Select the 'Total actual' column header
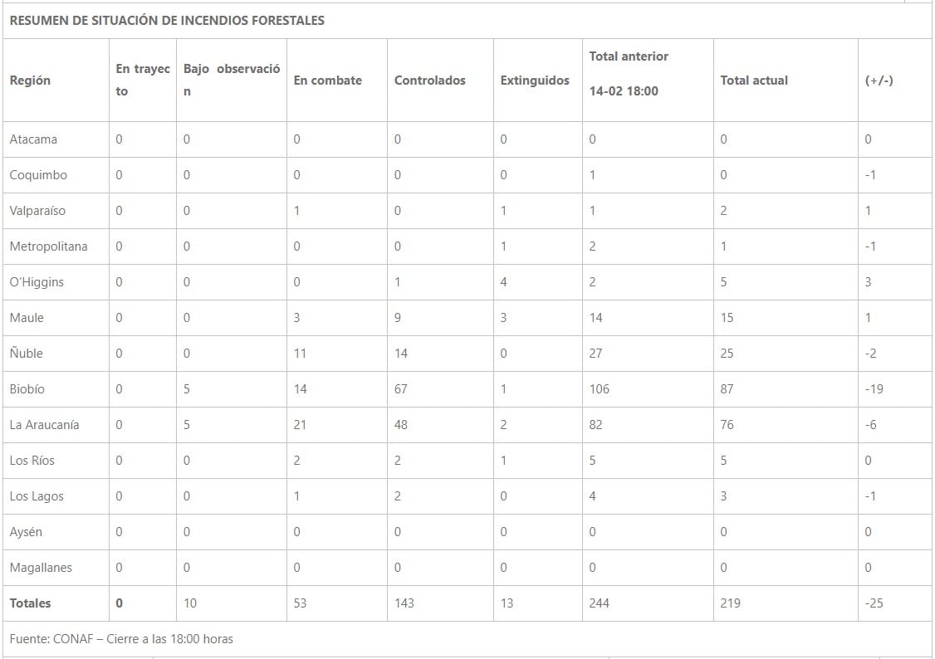 [754, 81]
